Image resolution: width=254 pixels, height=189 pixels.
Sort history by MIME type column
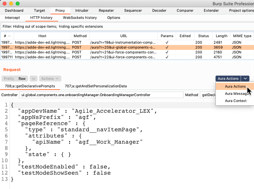point(242,36)
